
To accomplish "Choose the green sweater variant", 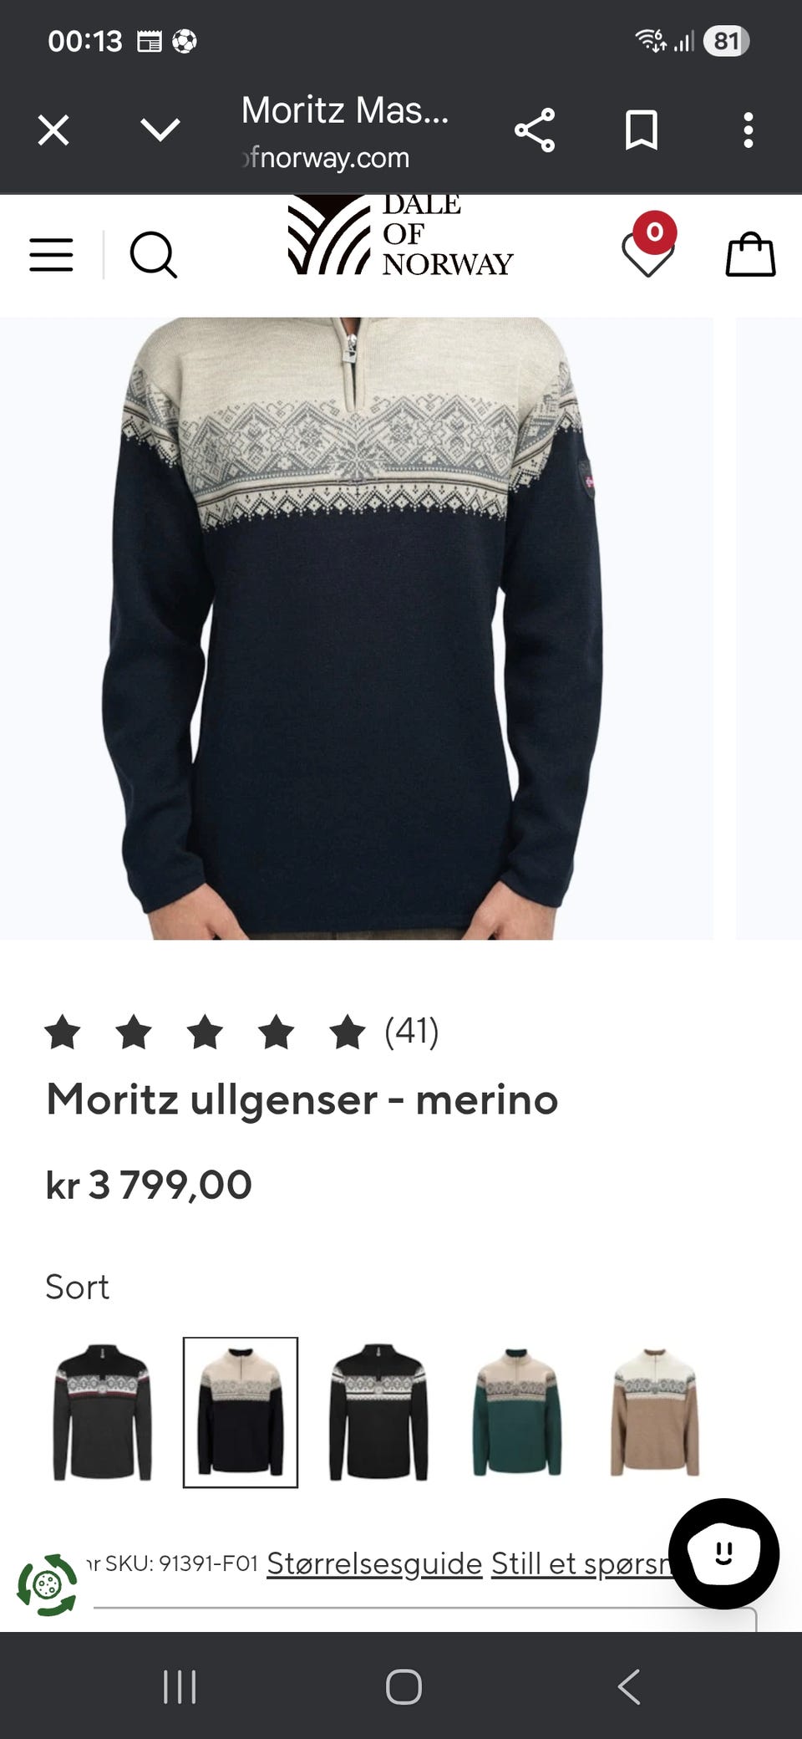I will [516, 1412].
